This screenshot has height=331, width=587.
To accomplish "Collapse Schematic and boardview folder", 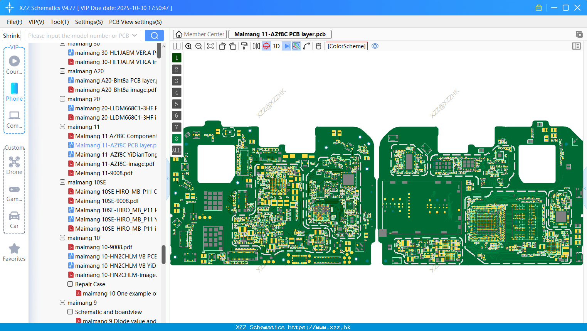I will coord(70,312).
